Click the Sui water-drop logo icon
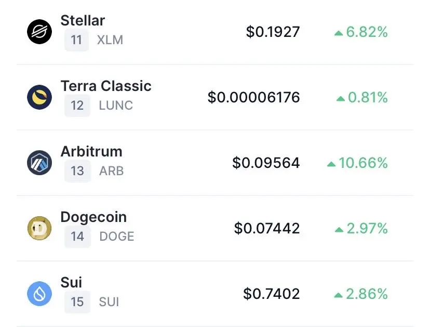This screenshot has height=327, width=430. pos(39,294)
